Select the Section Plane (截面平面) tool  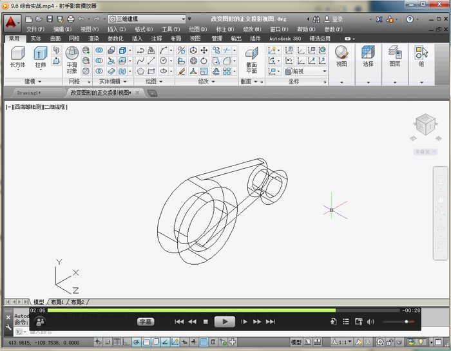[x=251, y=61]
